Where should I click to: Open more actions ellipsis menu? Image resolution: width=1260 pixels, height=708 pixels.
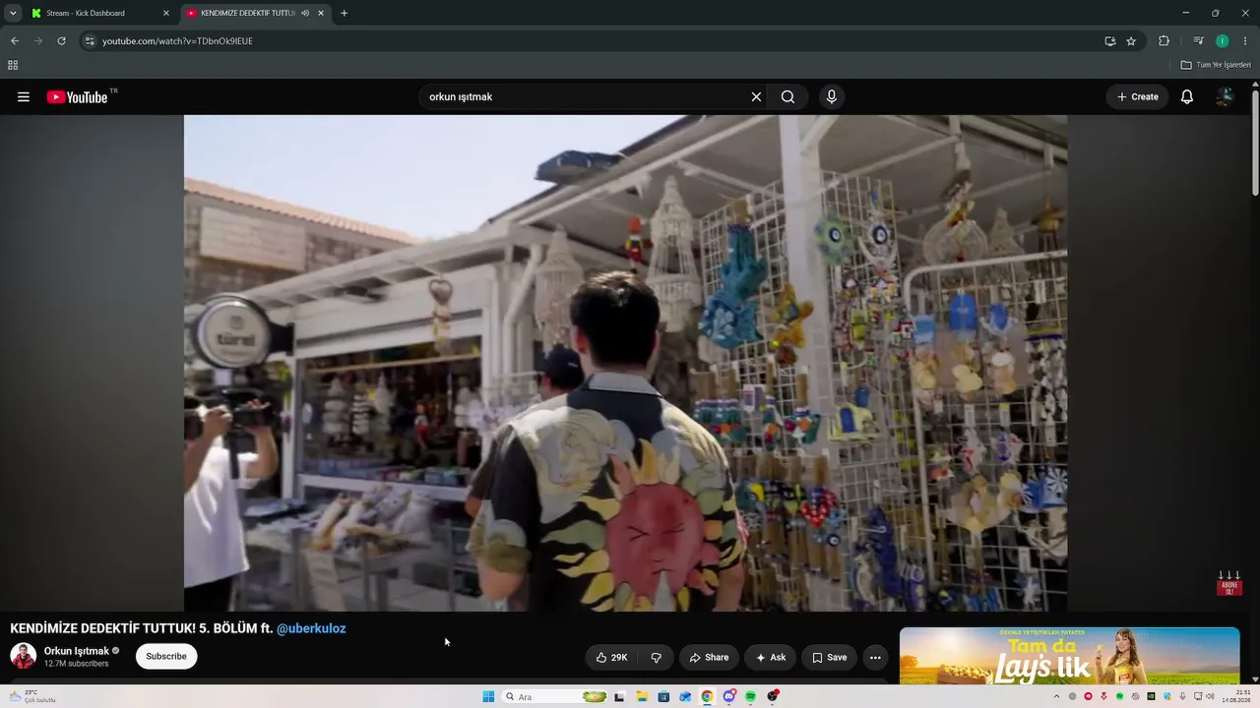(x=875, y=657)
